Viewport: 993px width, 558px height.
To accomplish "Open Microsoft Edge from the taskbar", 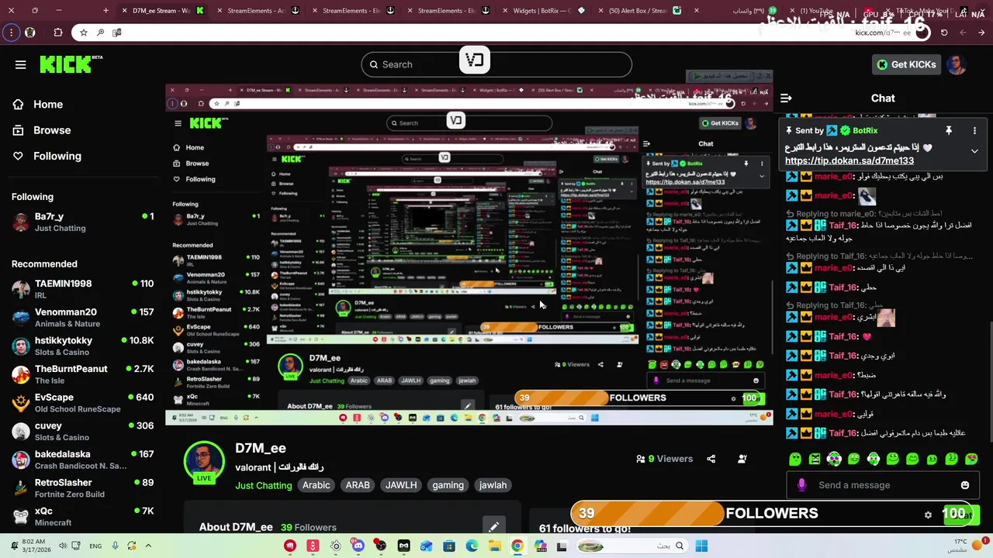I will point(472,546).
